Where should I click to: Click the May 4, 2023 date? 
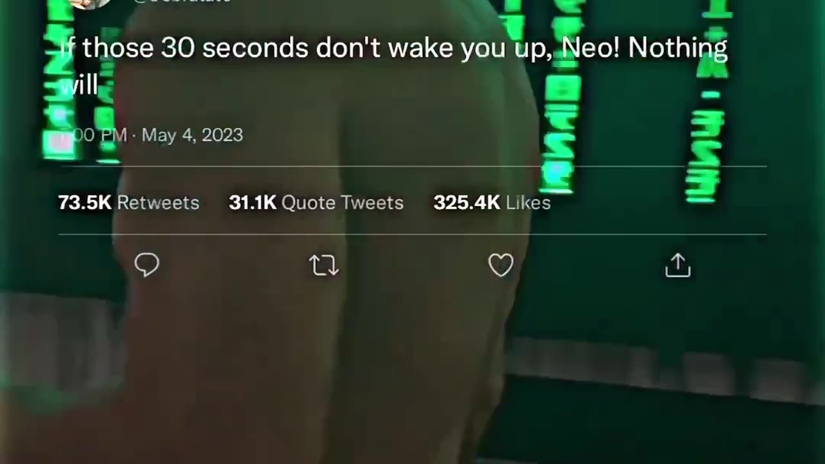[x=192, y=135]
